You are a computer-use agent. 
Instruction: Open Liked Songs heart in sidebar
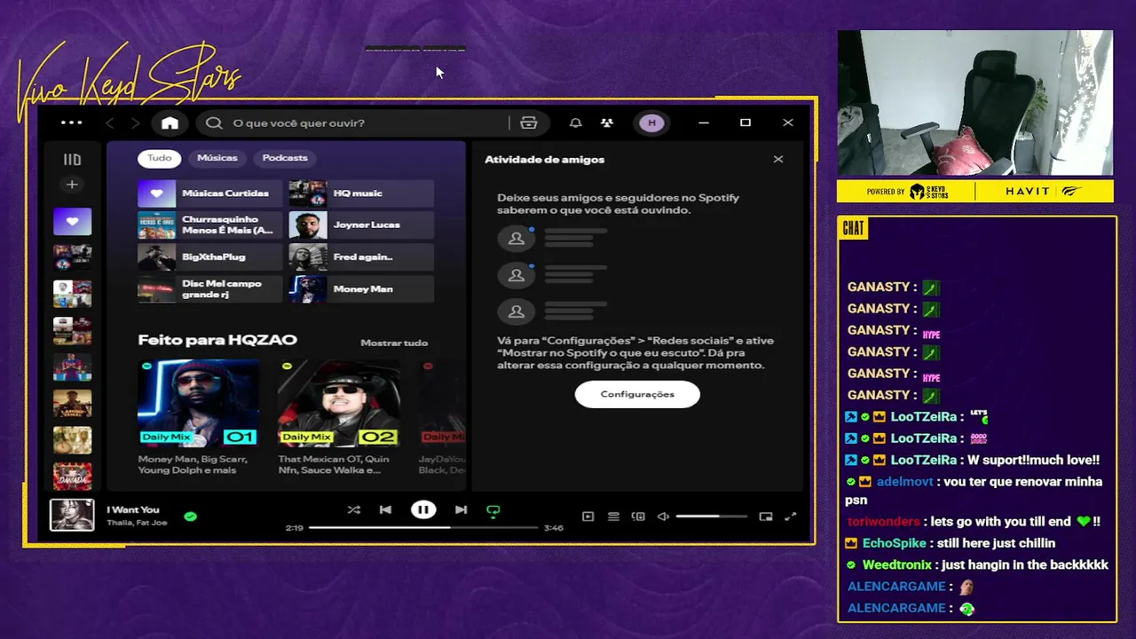click(72, 221)
